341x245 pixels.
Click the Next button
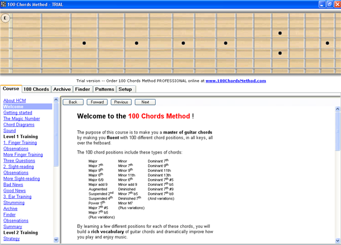pyautogui.click(x=145, y=102)
